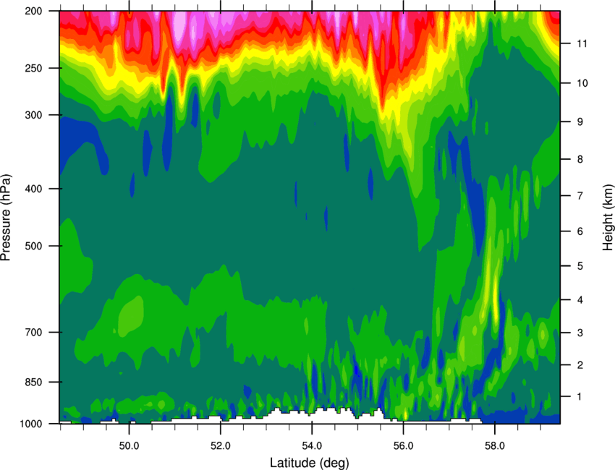Click the 11 km height label
The height and width of the screenshot is (470, 615).
pyautogui.click(x=582, y=43)
